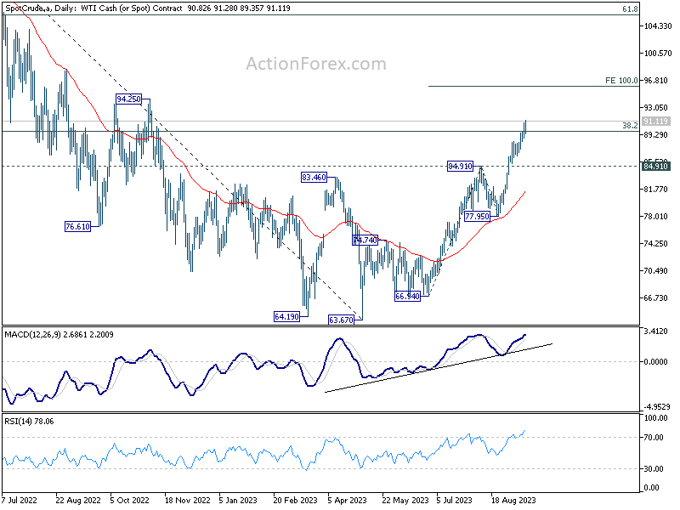Click the RSI 100.00 scale value
This screenshot has height=510, width=680.
point(656,418)
